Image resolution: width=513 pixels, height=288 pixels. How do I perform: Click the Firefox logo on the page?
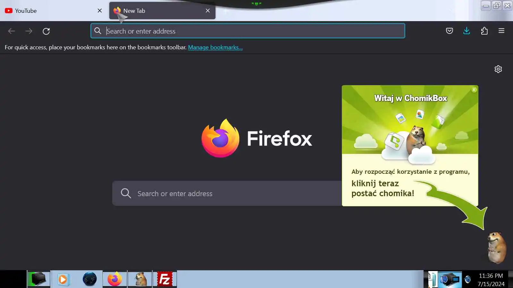[x=256, y=138]
